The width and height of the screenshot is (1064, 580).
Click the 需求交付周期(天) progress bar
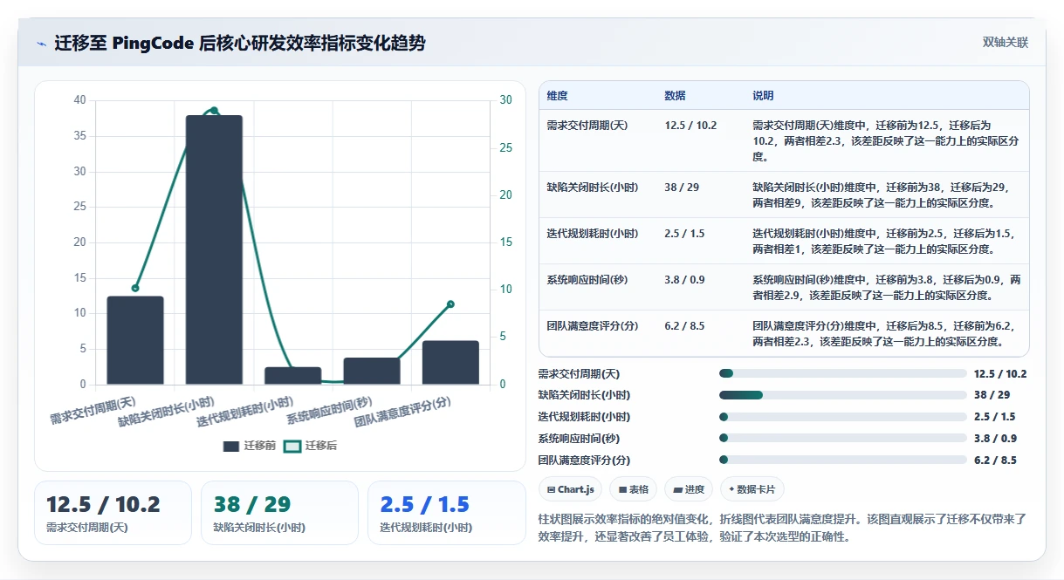[x=843, y=373]
